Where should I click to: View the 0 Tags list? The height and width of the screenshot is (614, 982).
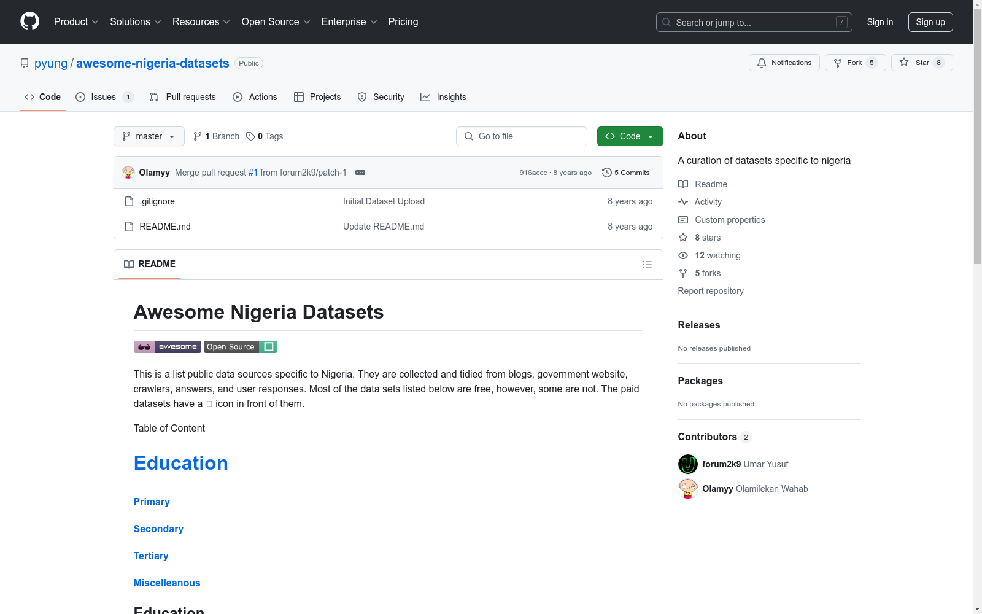point(265,136)
